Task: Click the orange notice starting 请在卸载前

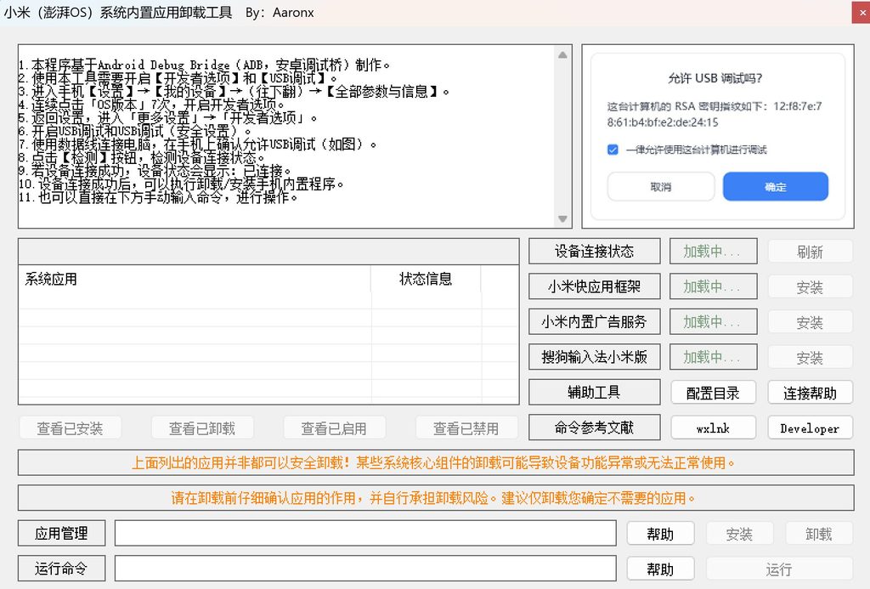Action: (436, 498)
